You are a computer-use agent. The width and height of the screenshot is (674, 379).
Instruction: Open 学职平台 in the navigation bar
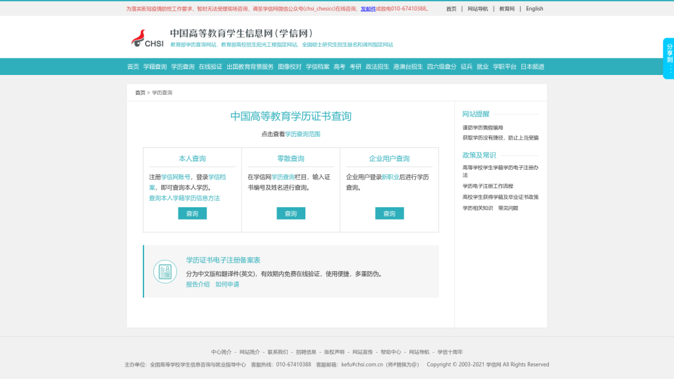click(505, 66)
